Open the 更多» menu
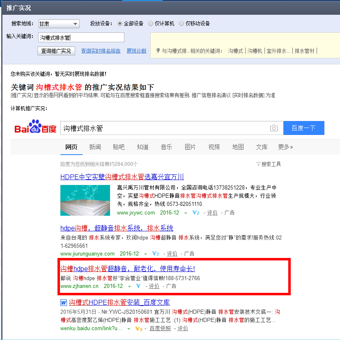The height and width of the screenshot is (340, 340). tap(285, 147)
